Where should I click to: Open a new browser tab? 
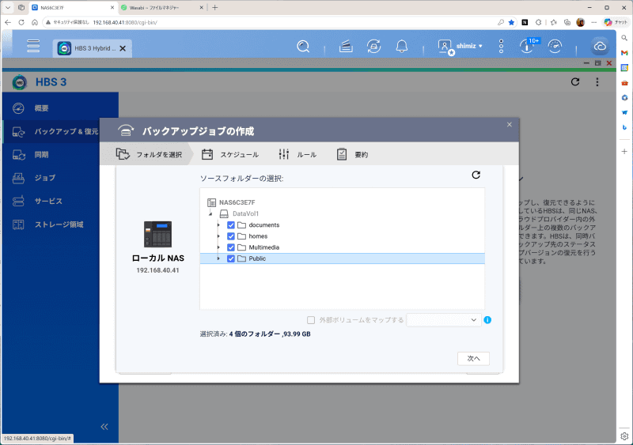[x=214, y=8]
